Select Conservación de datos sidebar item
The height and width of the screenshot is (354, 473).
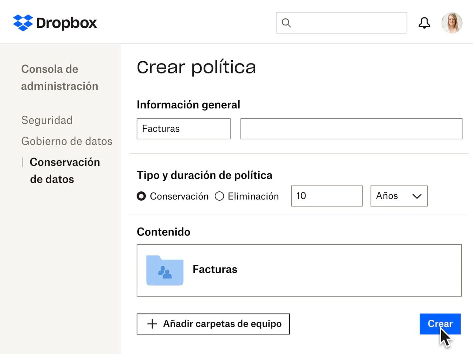pos(65,171)
